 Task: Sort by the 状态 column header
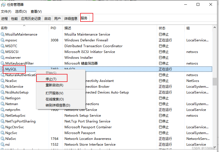click(x=171, y=28)
